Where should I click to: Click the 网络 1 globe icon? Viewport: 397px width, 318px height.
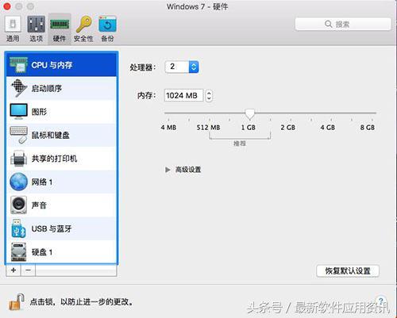click(x=18, y=182)
